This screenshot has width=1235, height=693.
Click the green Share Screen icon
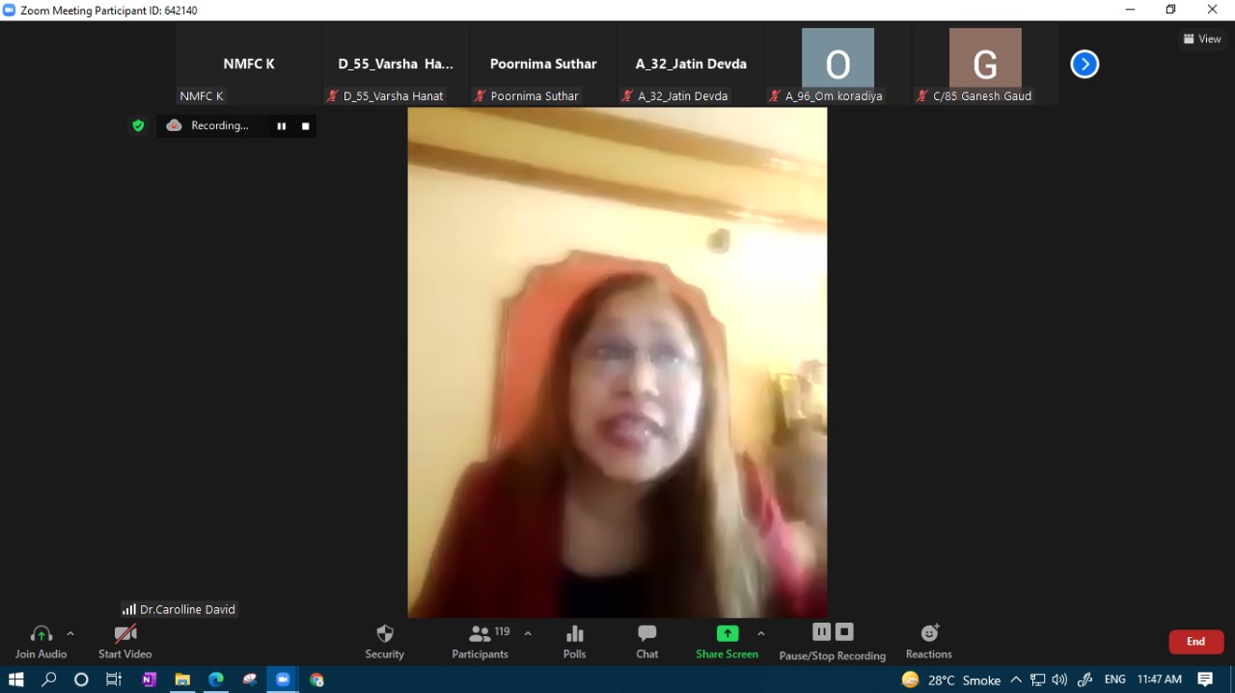pos(727,634)
